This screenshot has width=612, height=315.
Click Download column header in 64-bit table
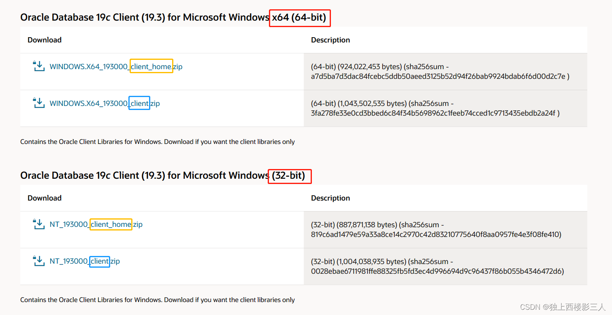click(x=45, y=40)
